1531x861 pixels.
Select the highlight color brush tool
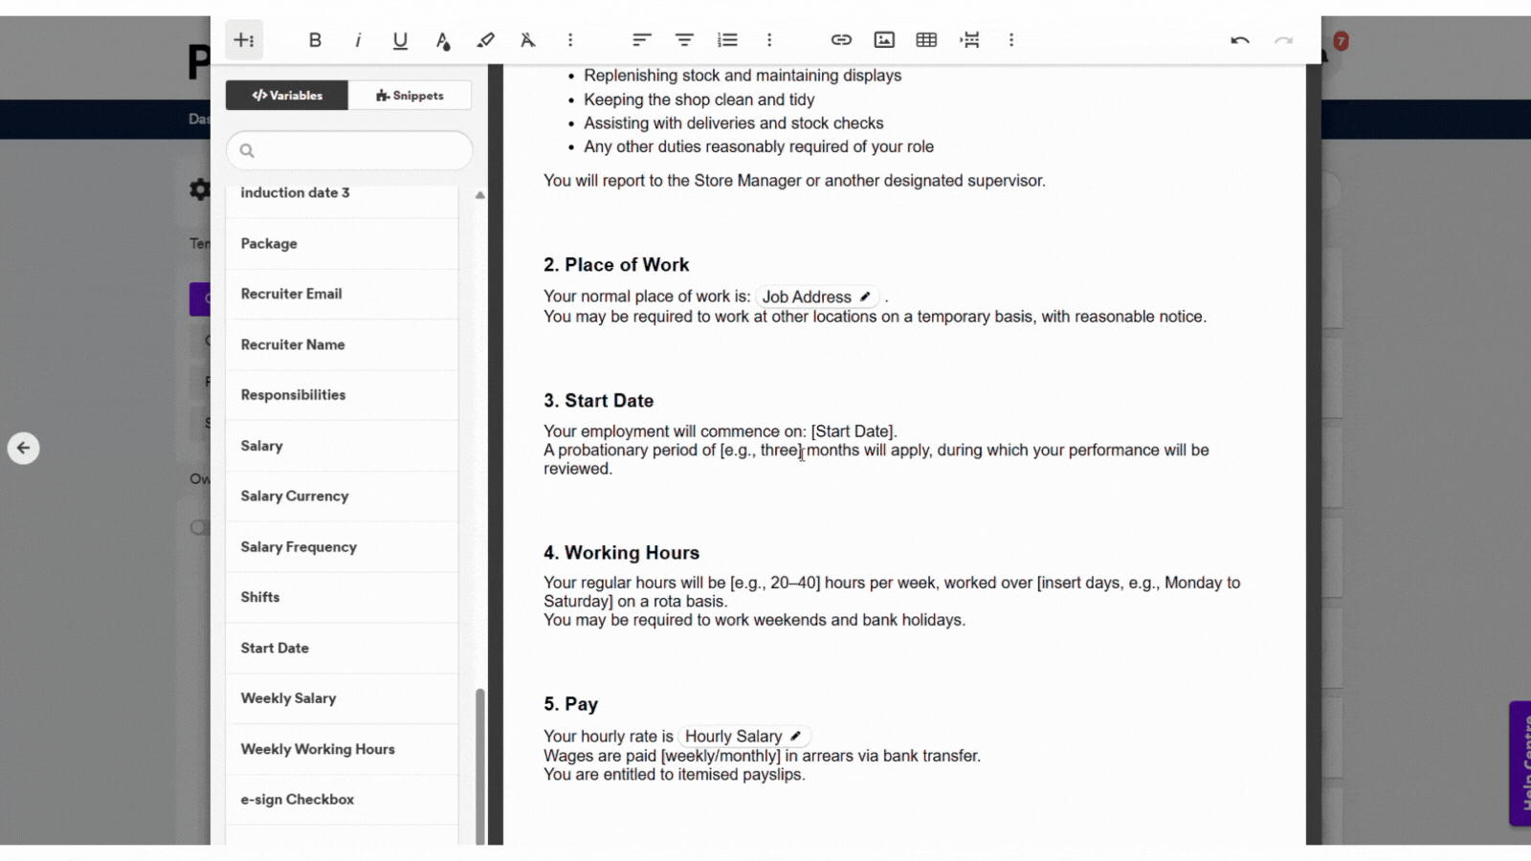click(x=485, y=40)
